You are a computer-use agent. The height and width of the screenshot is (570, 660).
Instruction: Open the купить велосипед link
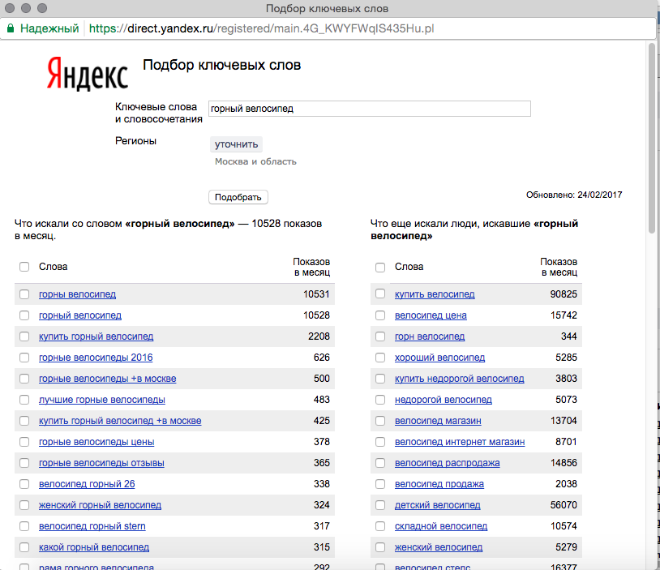[x=435, y=294]
